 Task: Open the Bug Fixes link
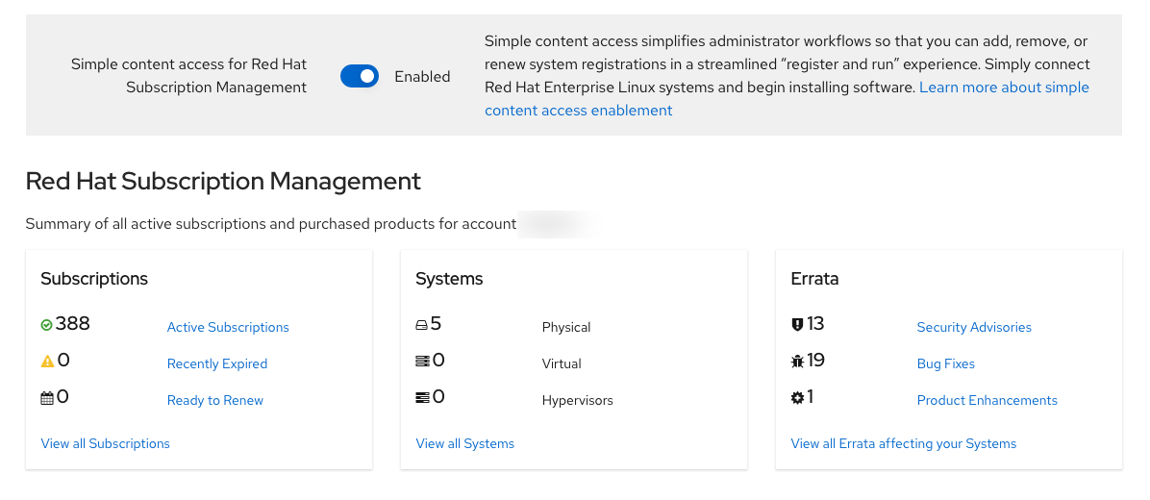tap(946, 363)
